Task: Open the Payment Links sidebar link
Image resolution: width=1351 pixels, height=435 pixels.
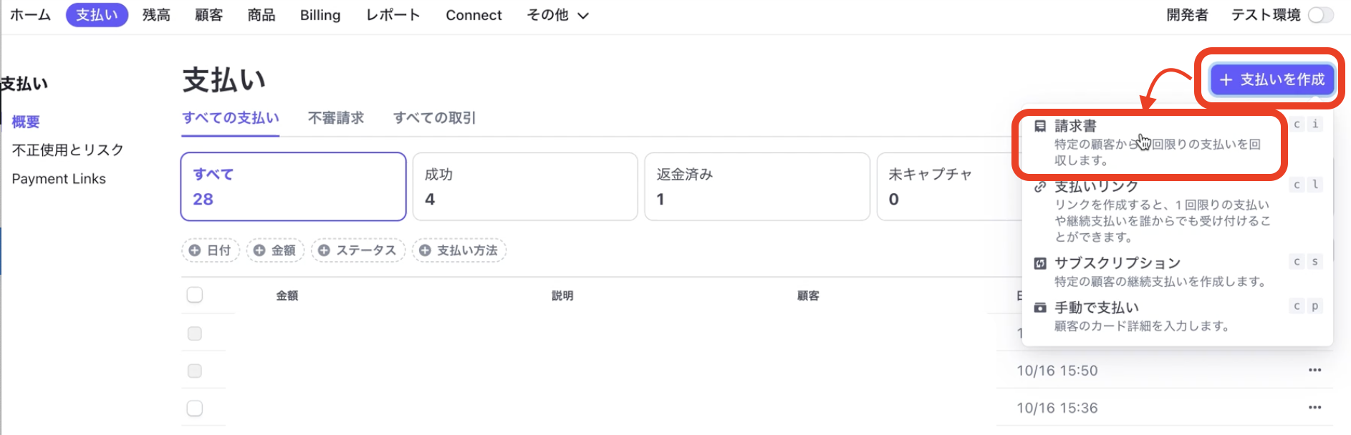Action: tap(59, 179)
